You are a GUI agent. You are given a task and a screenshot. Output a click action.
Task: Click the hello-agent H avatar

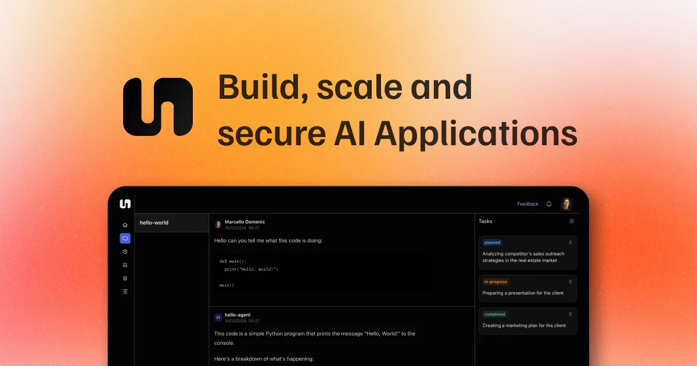[x=218, y=317]
